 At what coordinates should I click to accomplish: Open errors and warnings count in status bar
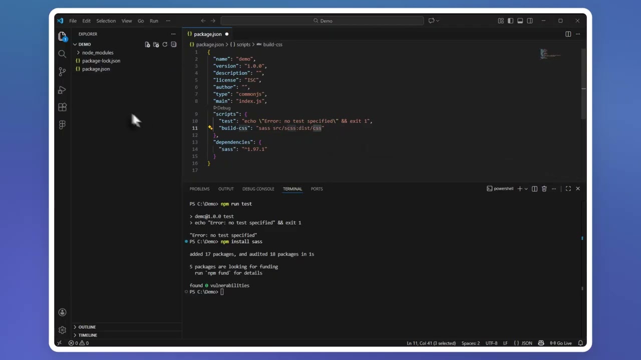pos(79,343)
